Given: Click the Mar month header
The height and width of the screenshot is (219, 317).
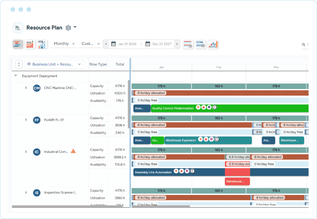Looking at the screenshot, I should click(276, 67).
